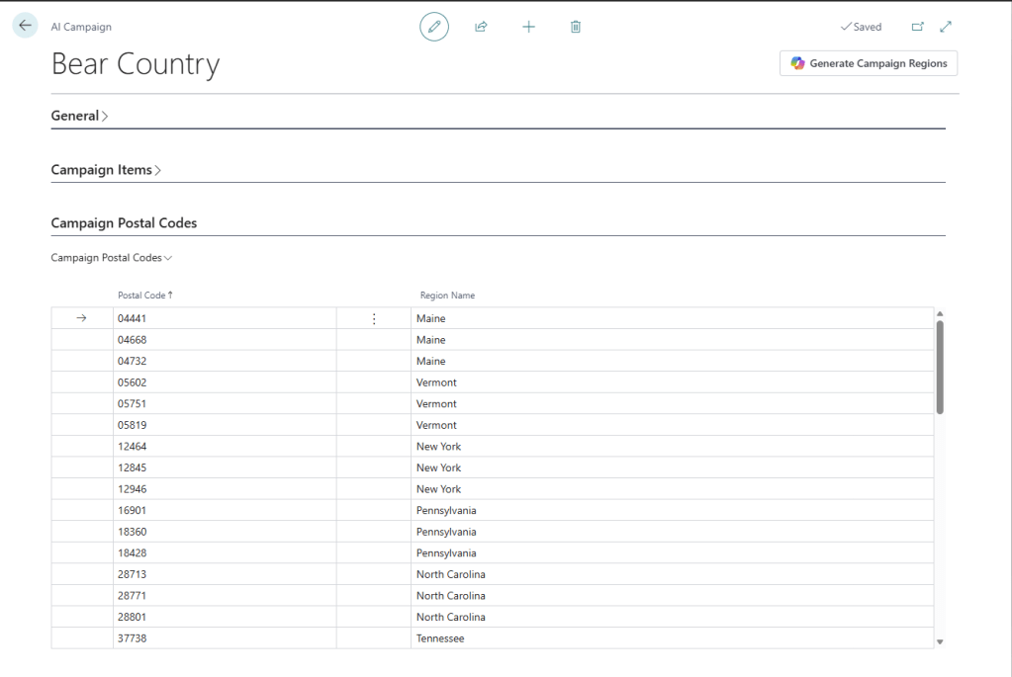Click the Region Name column header
1012x677 pixels.
(x=447, y=296)
